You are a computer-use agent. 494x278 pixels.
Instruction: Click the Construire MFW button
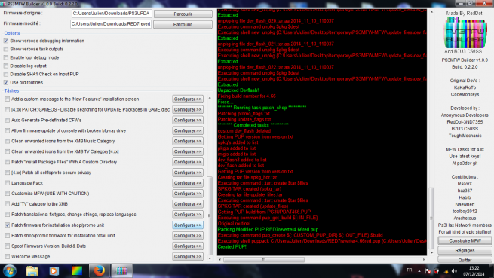465,240
